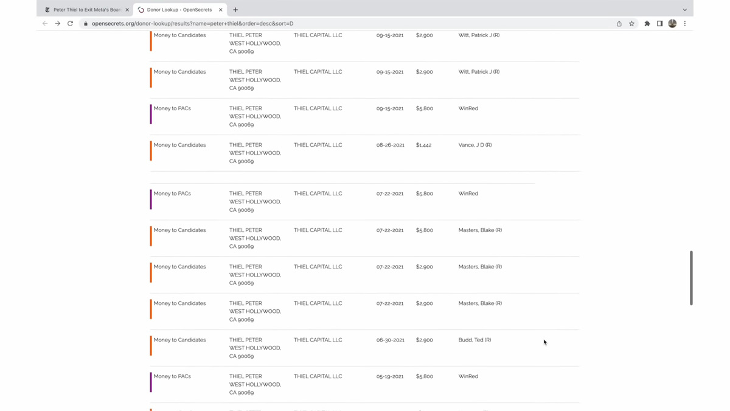Open the share page icon
The height and width of the screenshot is (411, 730).
click(x=619, y=24)
